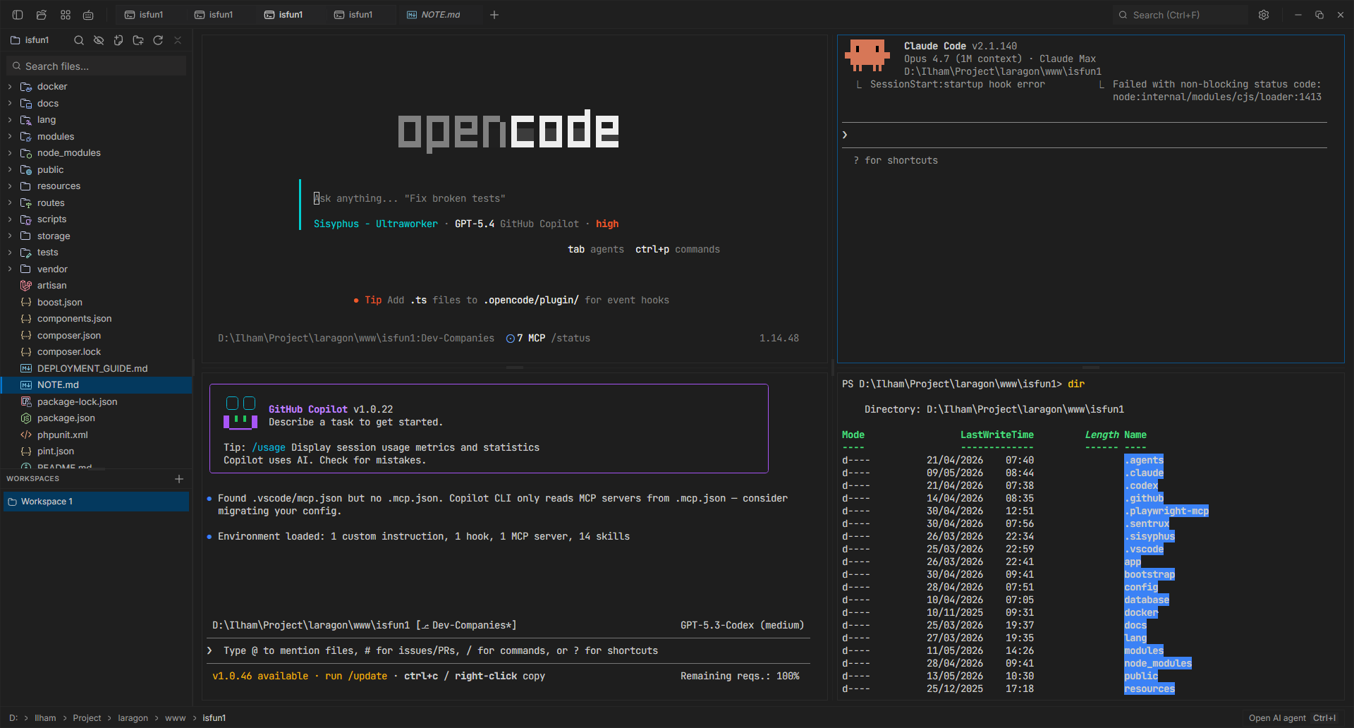Screen dimensions: 1354x728
Task: Click the opencode Ask anything prompt
Action: [x=409, y=199]
